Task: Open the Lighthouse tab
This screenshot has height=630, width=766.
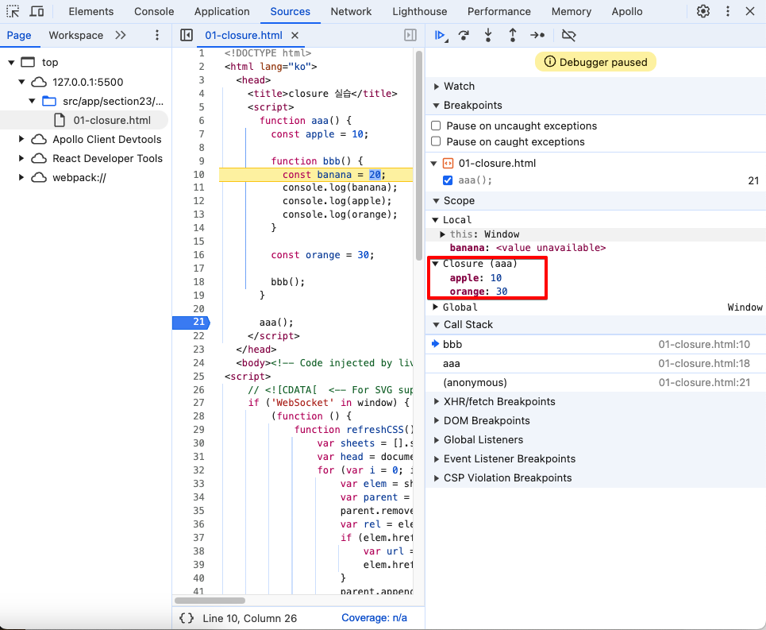Action: tap(420, 11)
